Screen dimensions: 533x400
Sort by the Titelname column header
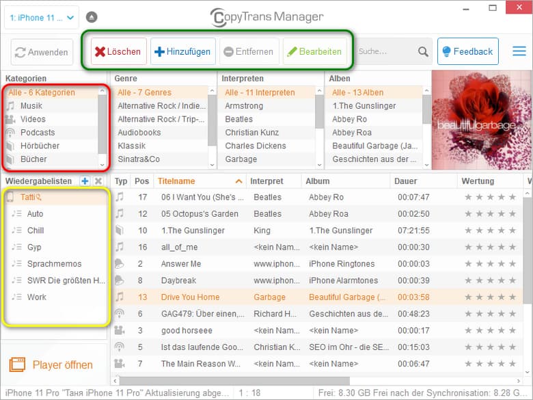click(x=200, y=181)
